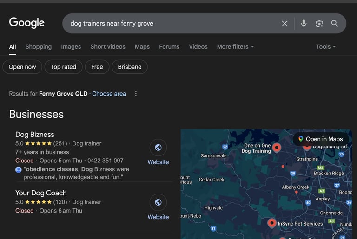Clear the search query with the X icon
Screen dimensions: 357x239
coord(284,23)
